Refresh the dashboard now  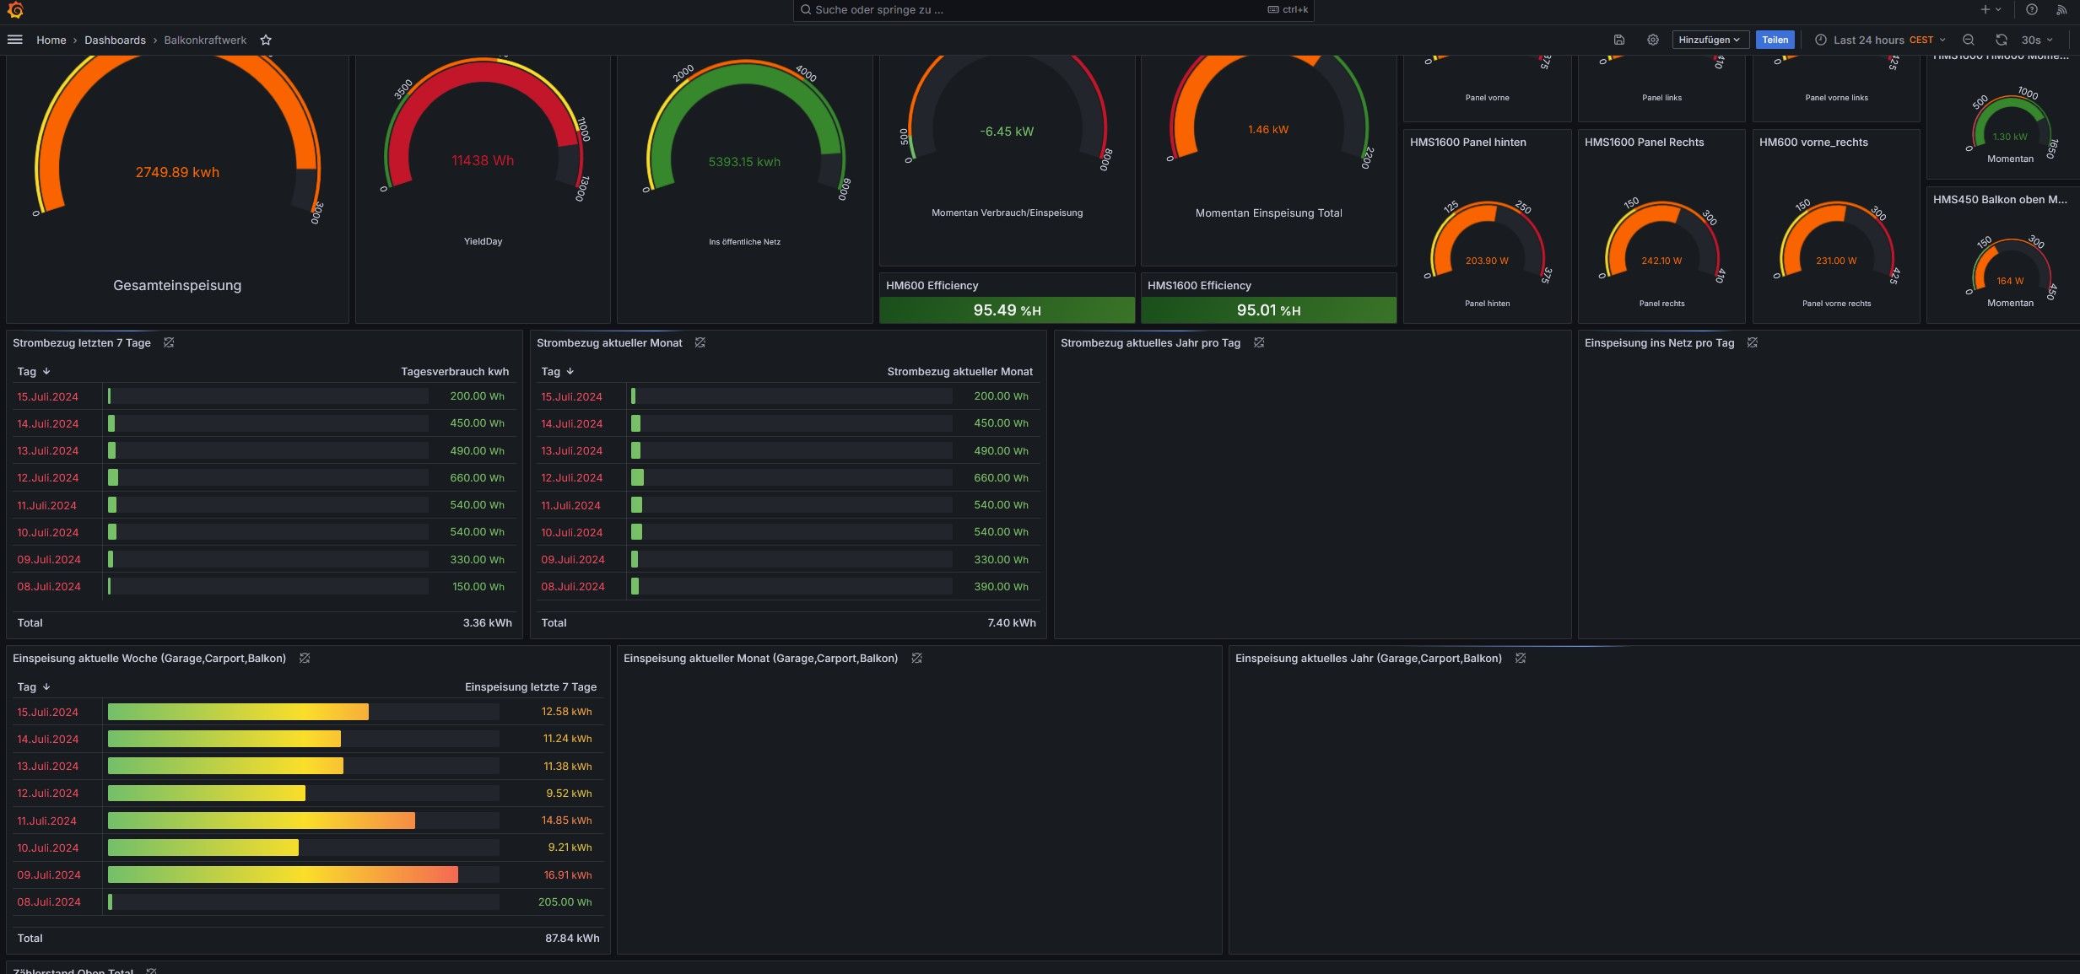click(2001, 40)
